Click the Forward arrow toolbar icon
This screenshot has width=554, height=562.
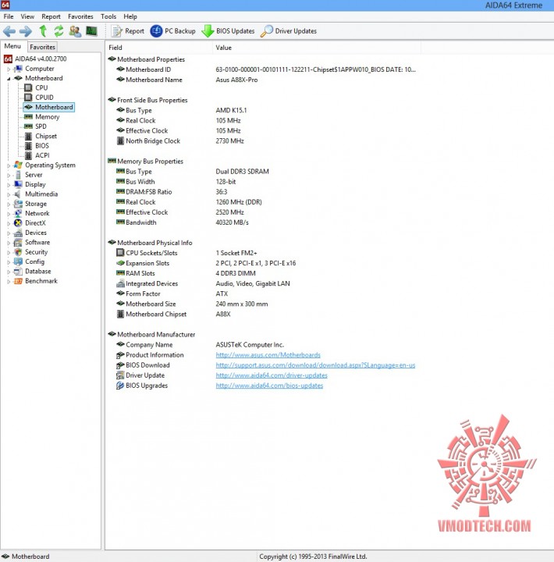(25, 31)
